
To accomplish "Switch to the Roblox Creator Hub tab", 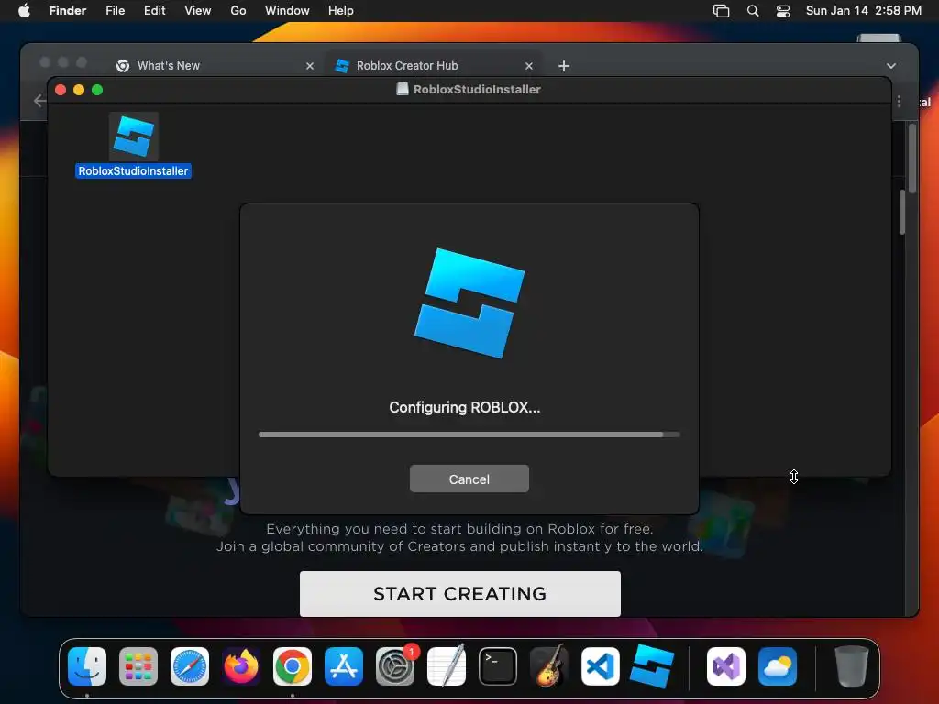I will (407, 66).
